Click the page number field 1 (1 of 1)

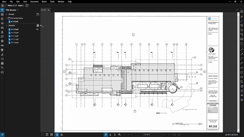(x=147, y=135)
